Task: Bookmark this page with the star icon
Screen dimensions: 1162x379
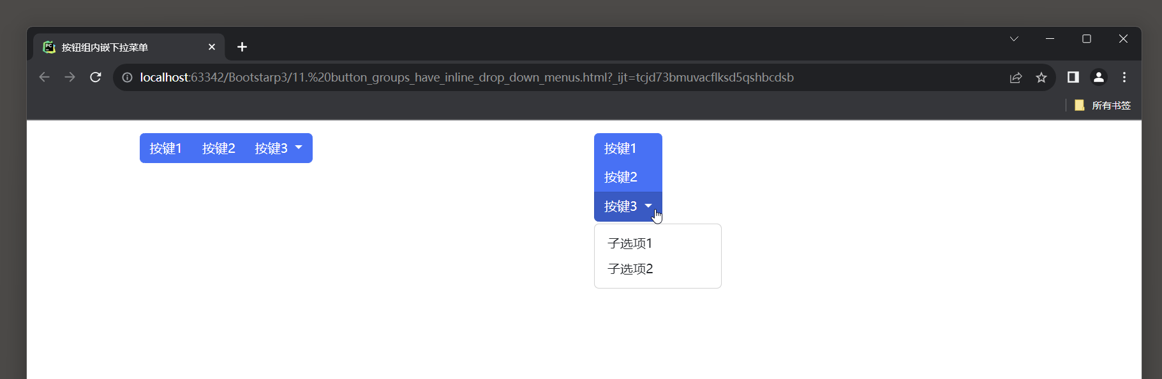Action: (1041, 77)
